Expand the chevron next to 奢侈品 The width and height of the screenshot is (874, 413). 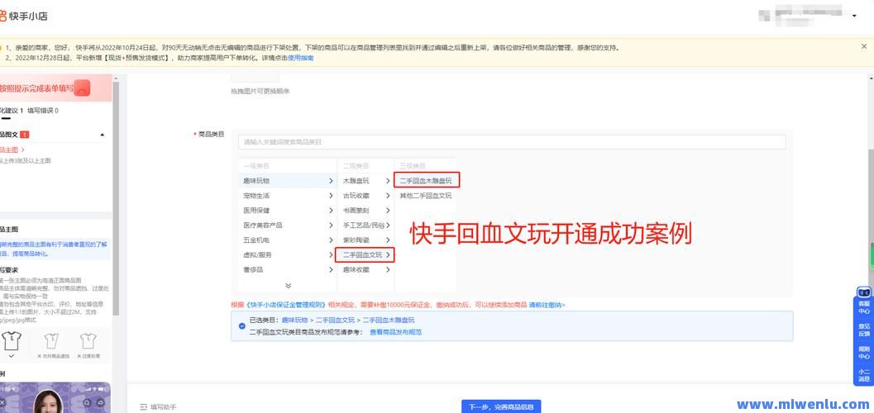click(331, 269)
